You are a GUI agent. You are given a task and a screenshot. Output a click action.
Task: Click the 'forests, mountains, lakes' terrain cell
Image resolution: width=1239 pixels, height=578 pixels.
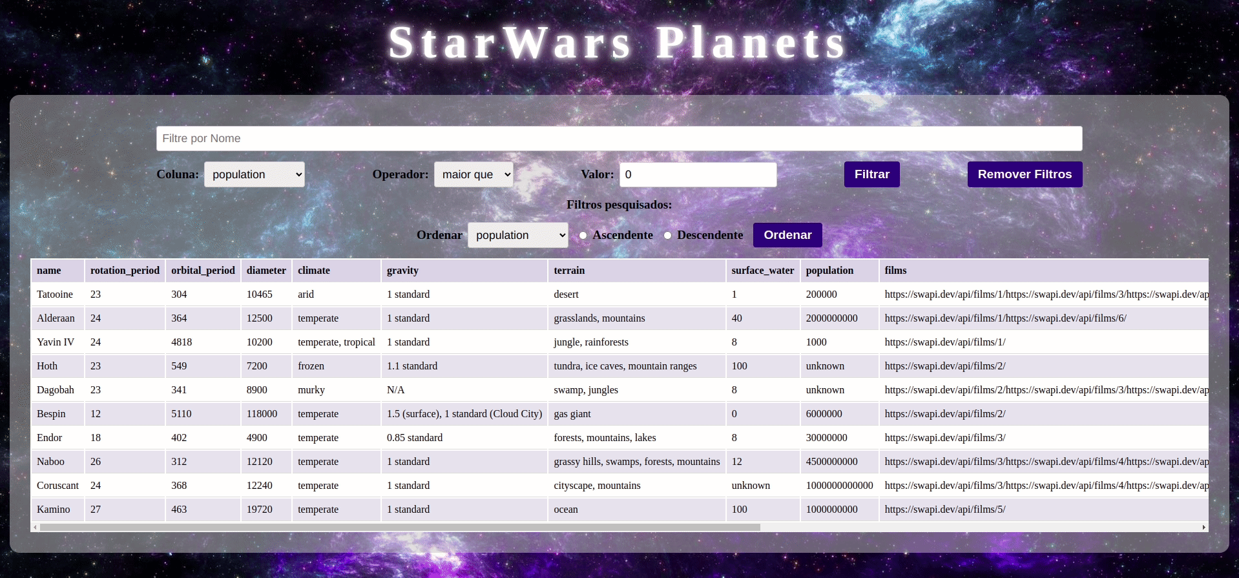[x=637, y=438]
